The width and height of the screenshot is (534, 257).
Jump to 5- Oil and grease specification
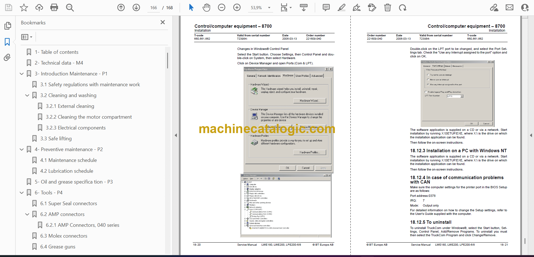(x=74, y=182)
